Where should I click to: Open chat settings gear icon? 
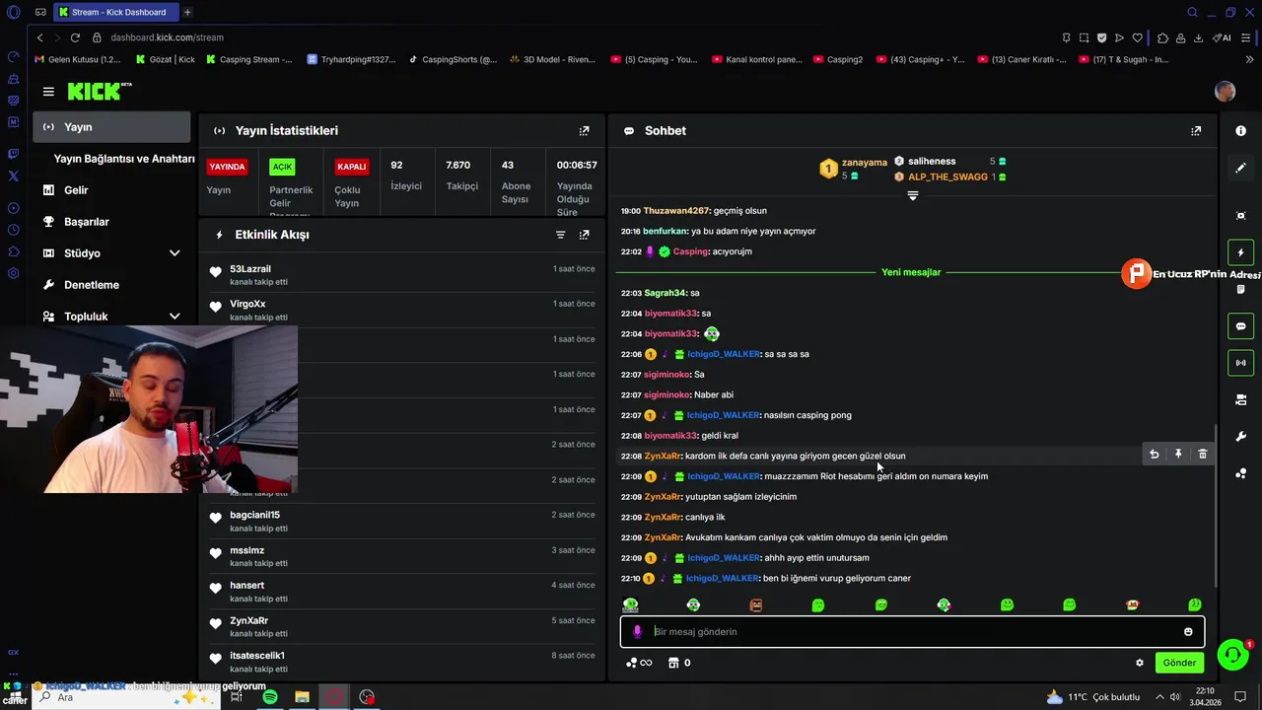click(x=1140, y=663)
